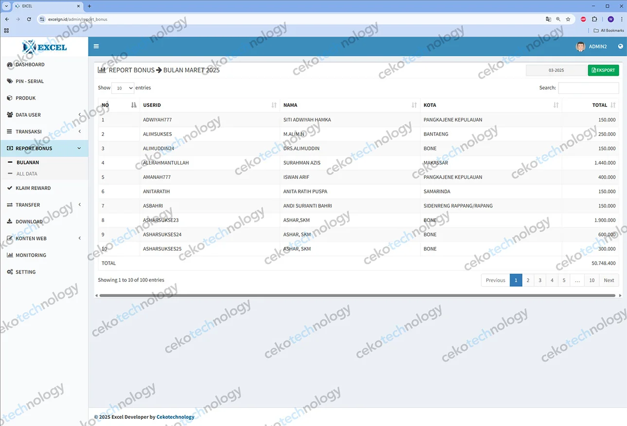Sort table by TOTAL column arrows
The image size is (627, 426).
coord(613,105)
